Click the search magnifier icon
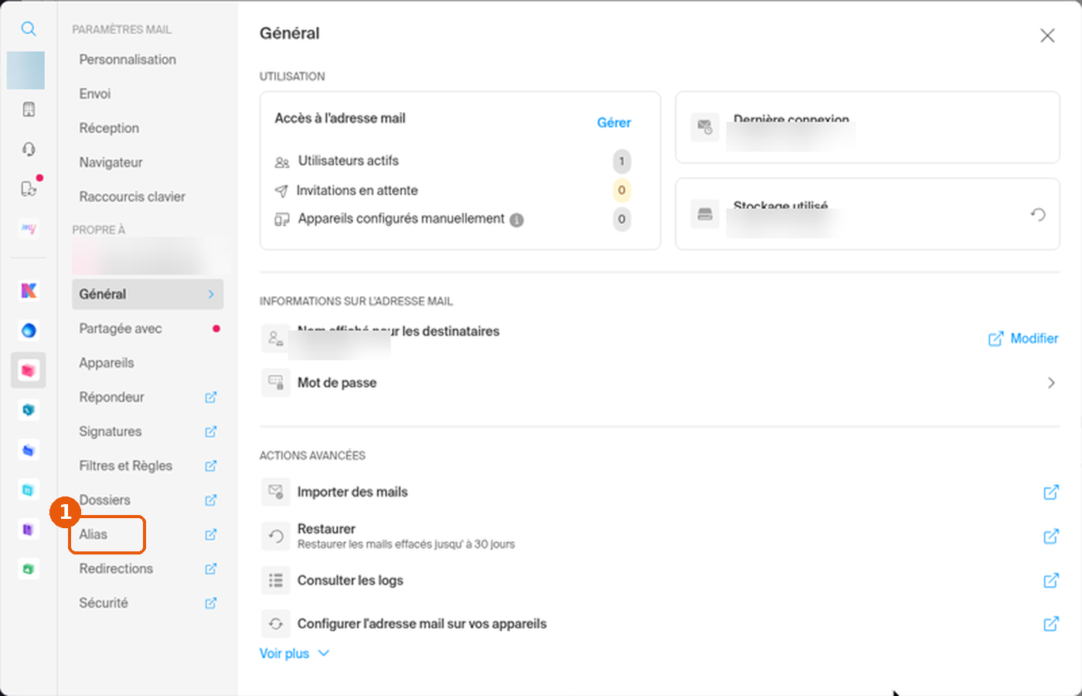The height and width of the screenshot is (696, 1082). [29, 29]
